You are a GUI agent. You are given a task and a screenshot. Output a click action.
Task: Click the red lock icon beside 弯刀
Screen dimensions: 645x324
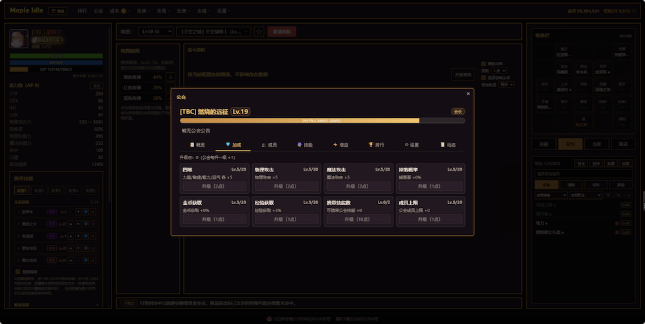click(x=617, y=223)
